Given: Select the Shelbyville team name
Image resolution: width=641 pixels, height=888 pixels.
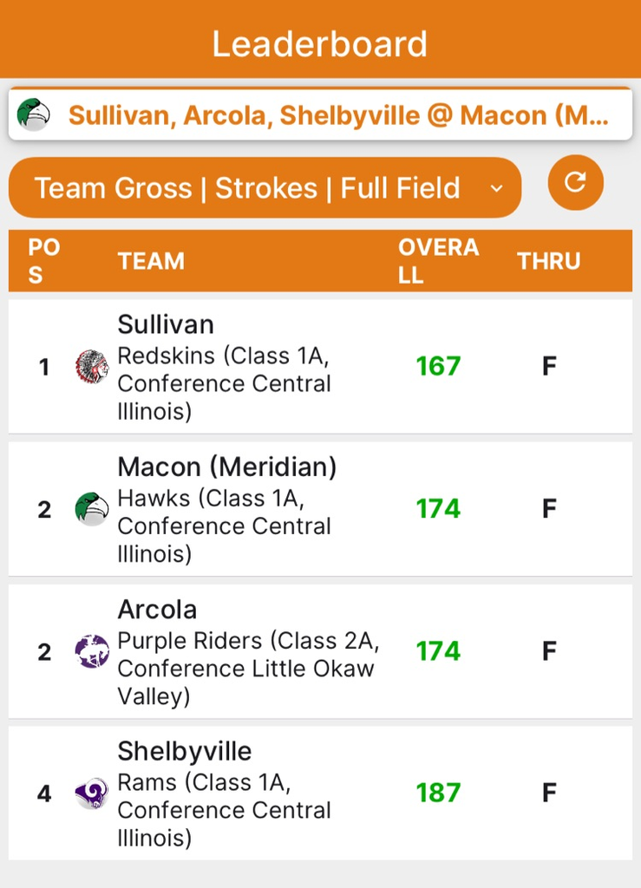Looking at the screenshot, I should [x=185, y=752].
